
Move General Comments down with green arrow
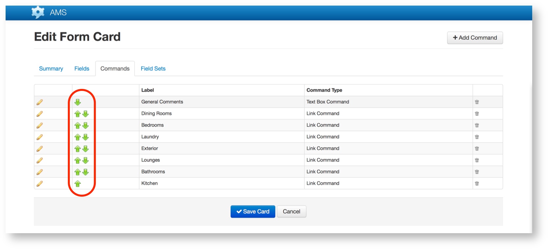tap(78, 102)
